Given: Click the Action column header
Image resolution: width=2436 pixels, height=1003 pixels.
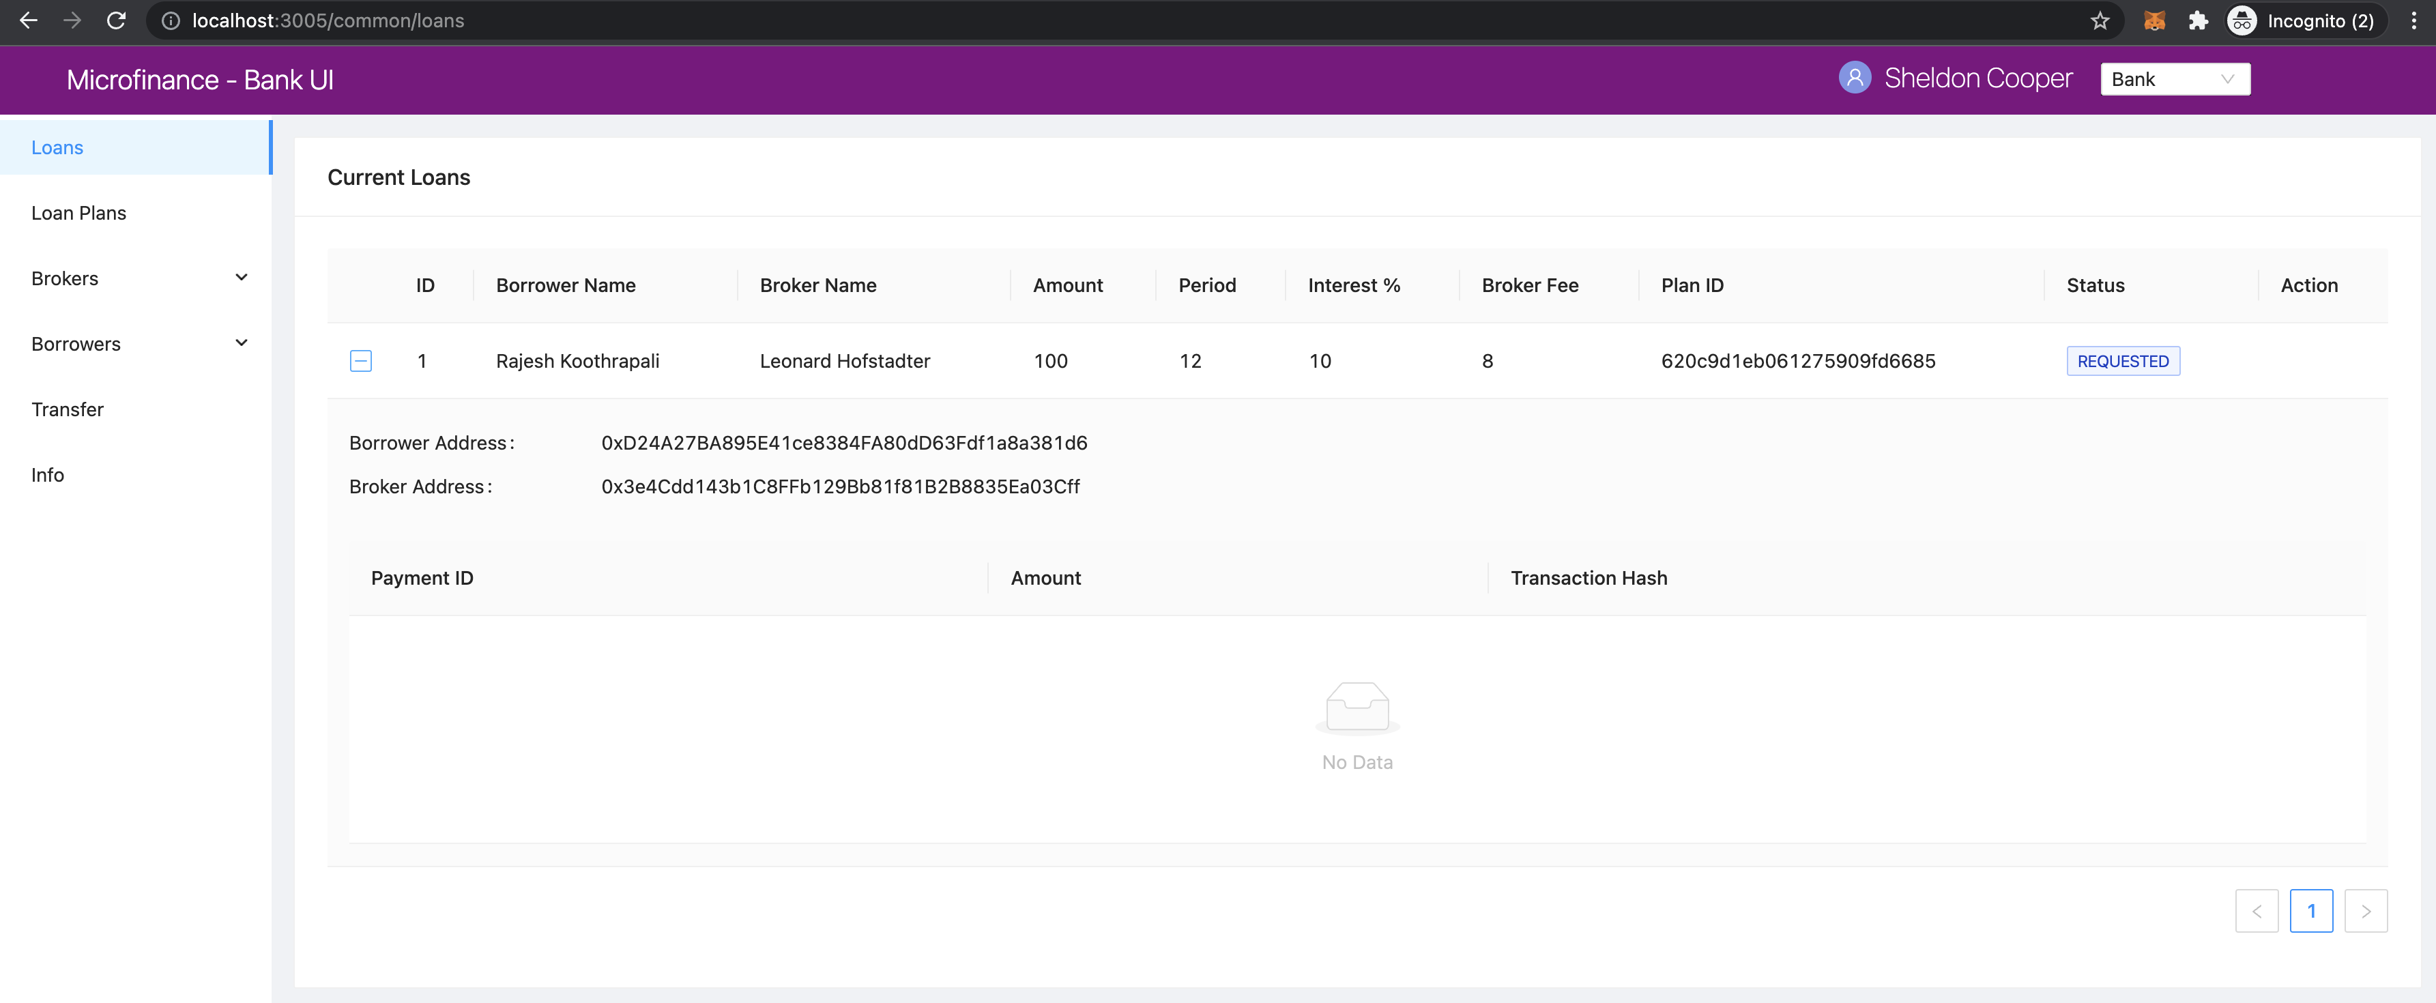Looking at the screenshot, I should tap(2309, 285).
